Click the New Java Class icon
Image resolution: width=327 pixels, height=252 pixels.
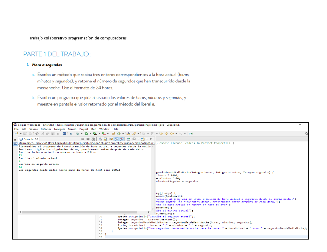119,134
